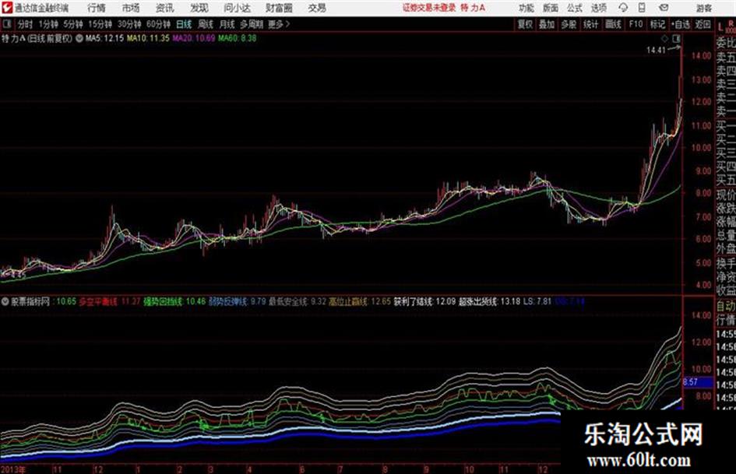Open the 选项 menu
This screenshot has width=736, height=474.
click(x=598, y=8)
